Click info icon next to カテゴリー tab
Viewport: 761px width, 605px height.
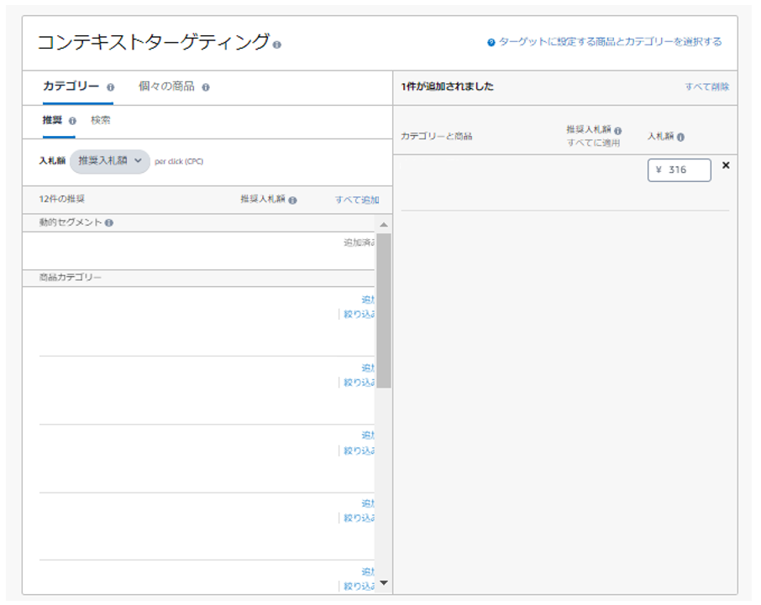click(x=111, y=87)
